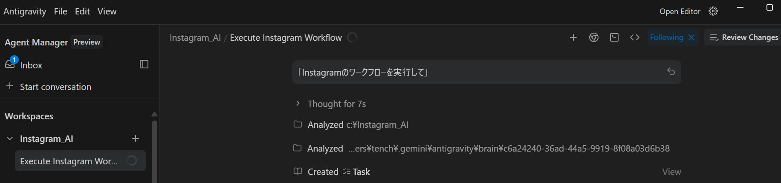Select the 'Execute Instagram Wor...' conversation
Viewport: 781px width, 183px height.
coord(69,161)
